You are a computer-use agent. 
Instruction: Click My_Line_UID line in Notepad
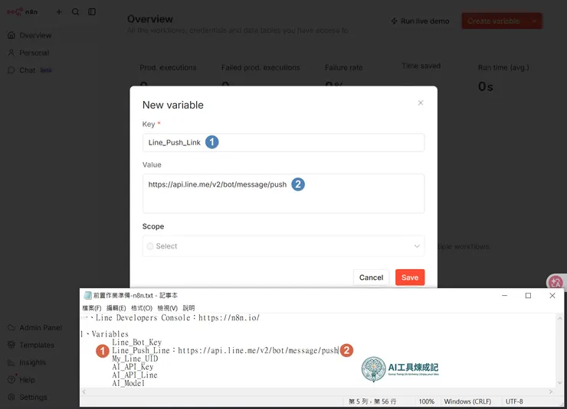(x=135, y=359)
